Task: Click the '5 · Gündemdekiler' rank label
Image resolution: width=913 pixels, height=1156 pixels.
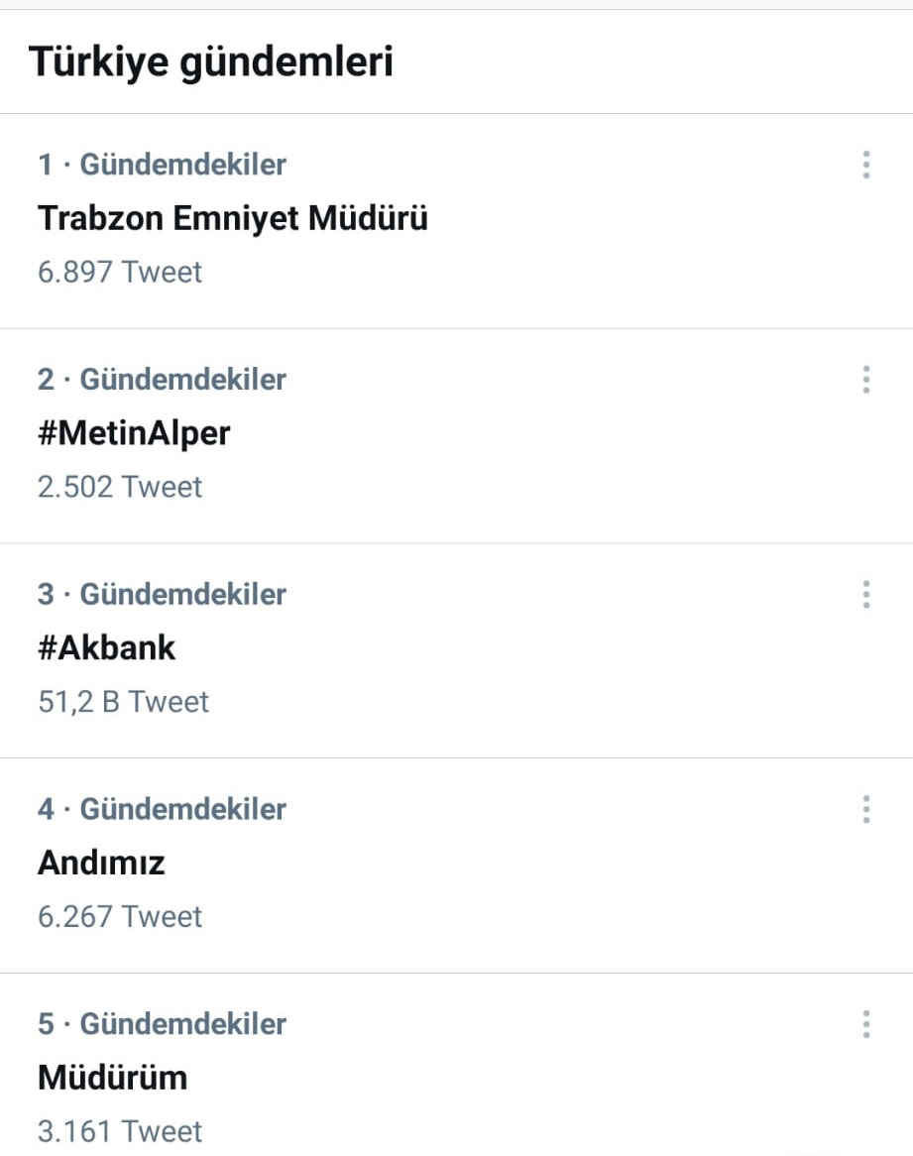Action: tap(162, 1024)
